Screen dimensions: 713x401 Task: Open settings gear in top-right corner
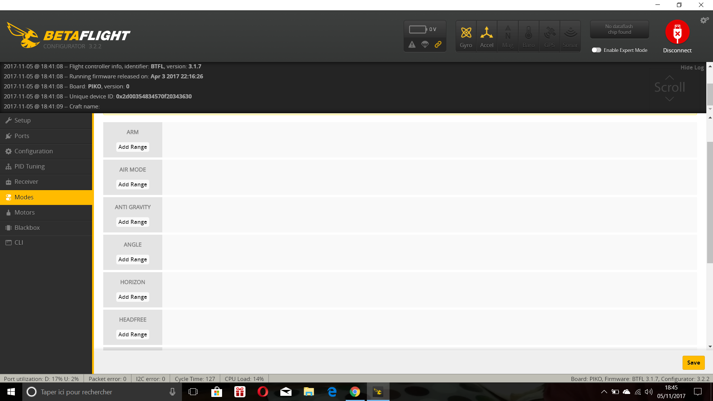pos(704,20)
